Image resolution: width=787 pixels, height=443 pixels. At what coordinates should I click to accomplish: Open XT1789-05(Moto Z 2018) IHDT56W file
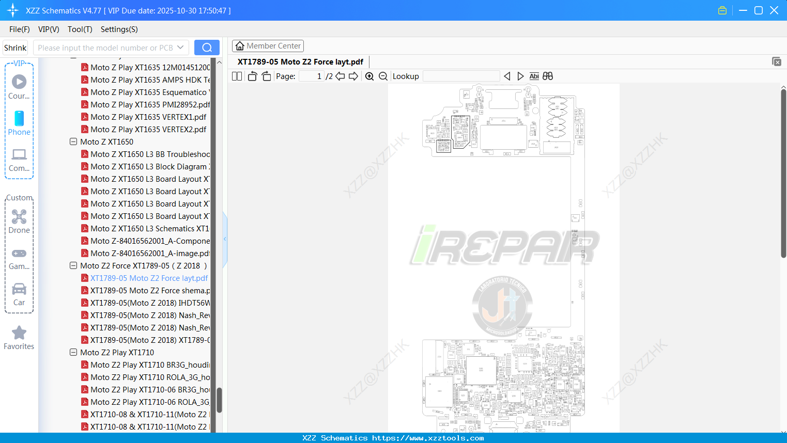[150, 303]
